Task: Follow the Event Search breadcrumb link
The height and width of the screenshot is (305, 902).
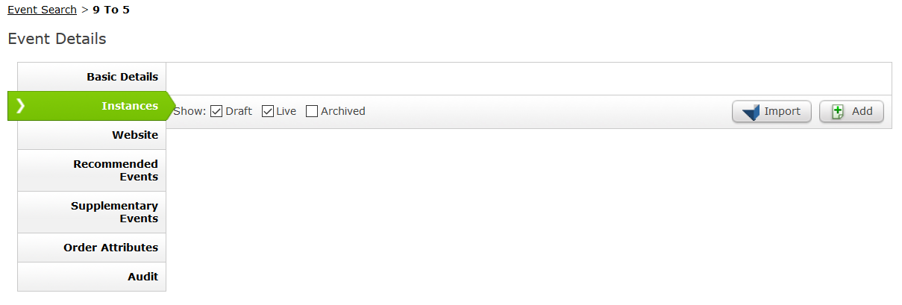Action: coord(42,10)
